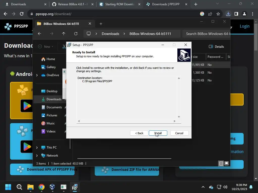Click the PPSSPP logo on the website

pyautogui.click(x=16, y=26)
